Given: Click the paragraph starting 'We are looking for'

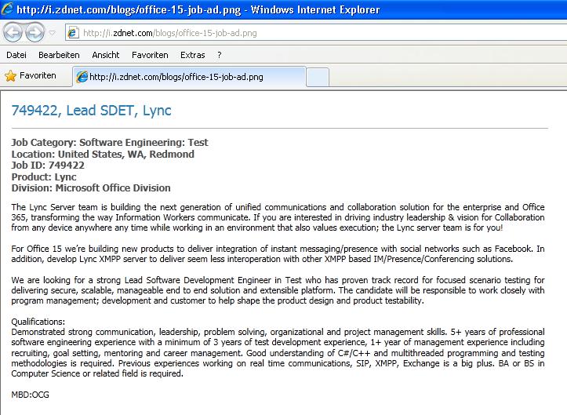Looking at the screenshot, I should coord(278,290).
